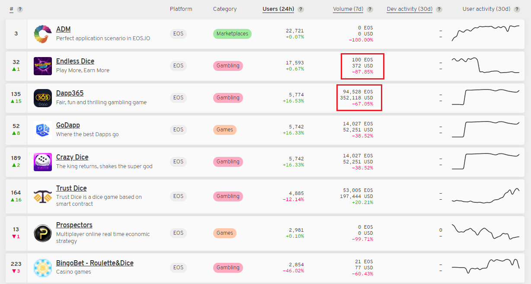The image size is (531, 284).
Task: Click rank number 135 in Dapp365 row
Action: [x=16, y=94]
